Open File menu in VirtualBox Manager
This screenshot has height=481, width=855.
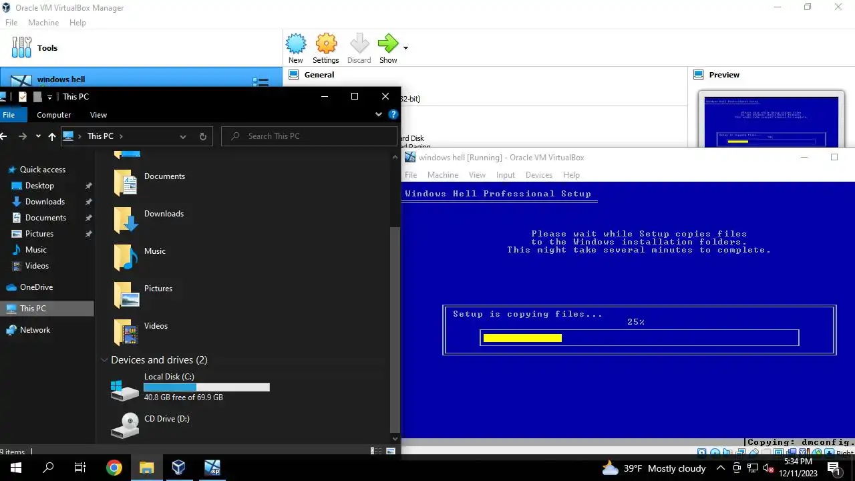[11, 23]
